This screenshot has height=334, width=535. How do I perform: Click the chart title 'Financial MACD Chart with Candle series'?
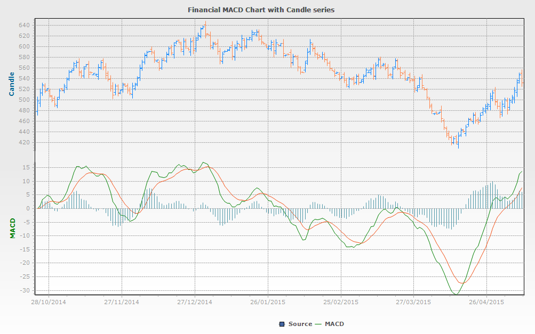(261, 10)
